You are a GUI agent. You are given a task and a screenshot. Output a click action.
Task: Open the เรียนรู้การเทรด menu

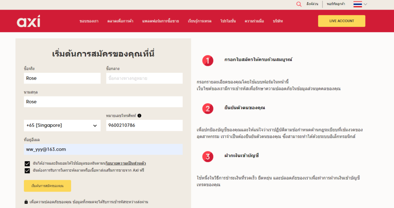click(200, 21)
